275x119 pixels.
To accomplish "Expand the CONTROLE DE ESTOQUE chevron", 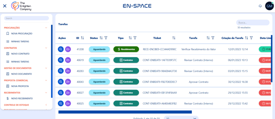I will tap(46, 105).
